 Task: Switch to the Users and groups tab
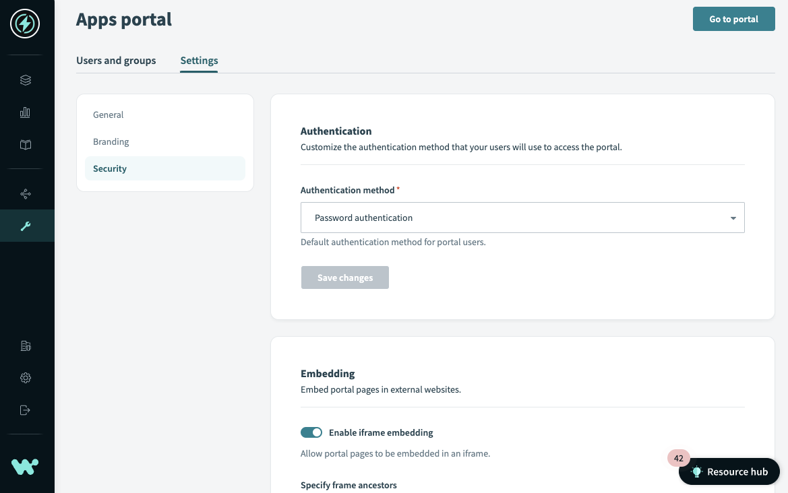[116, 61]
